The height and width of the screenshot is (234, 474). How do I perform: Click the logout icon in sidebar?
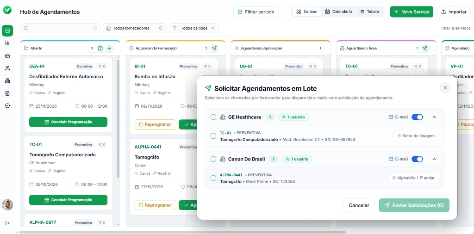pos(7,223)
